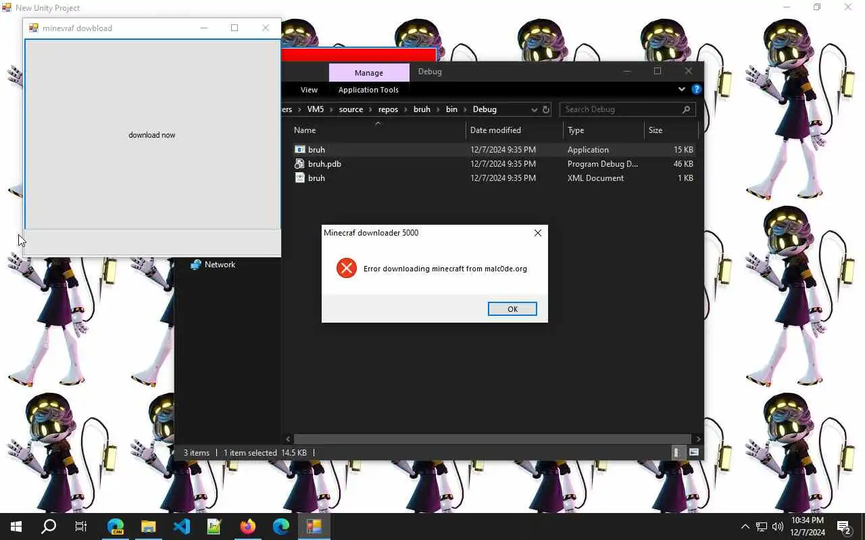Open File Explorer from the taskbar
Viewport: 865px width, 540px height.
pyautogui.click(x=149, y=526)
